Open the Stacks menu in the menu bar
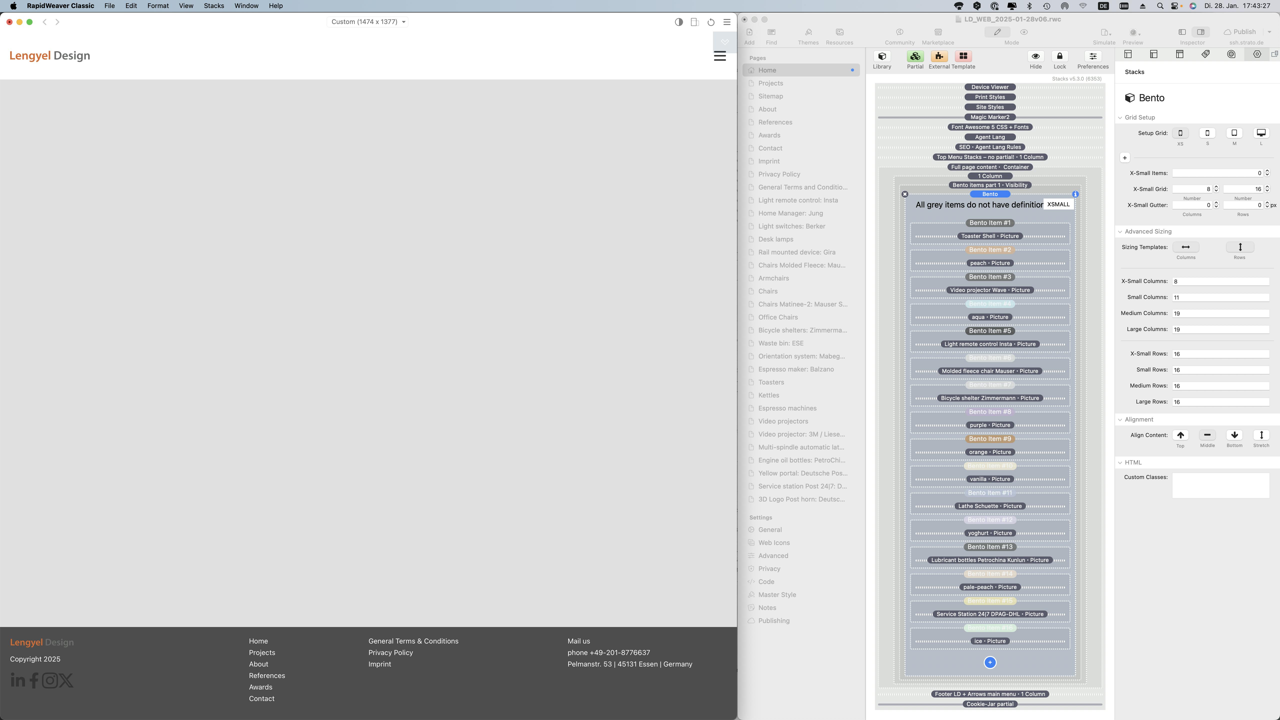The image size is (1280, 720). tap(214, 6)
